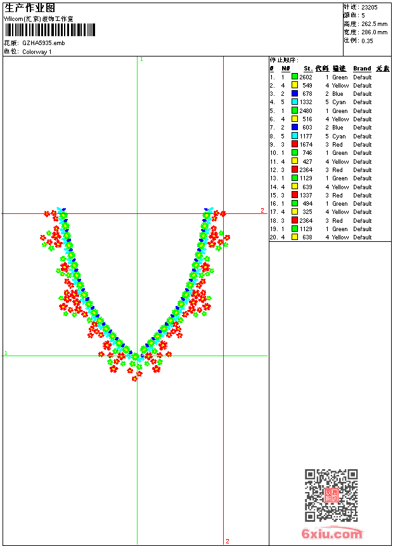Select the blue swatch in stop row 3

[295, 94]
